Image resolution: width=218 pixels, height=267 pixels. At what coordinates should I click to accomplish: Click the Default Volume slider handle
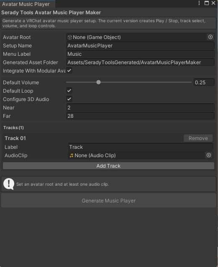click(x=99, y=82)
